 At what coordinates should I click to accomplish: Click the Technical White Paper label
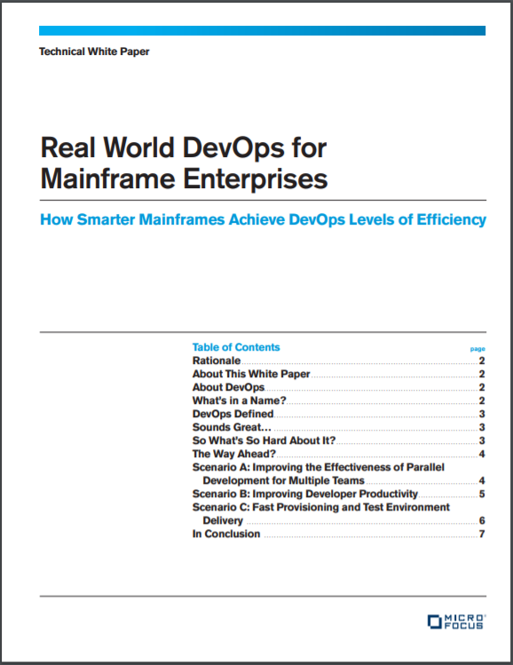tap(94, 51)
